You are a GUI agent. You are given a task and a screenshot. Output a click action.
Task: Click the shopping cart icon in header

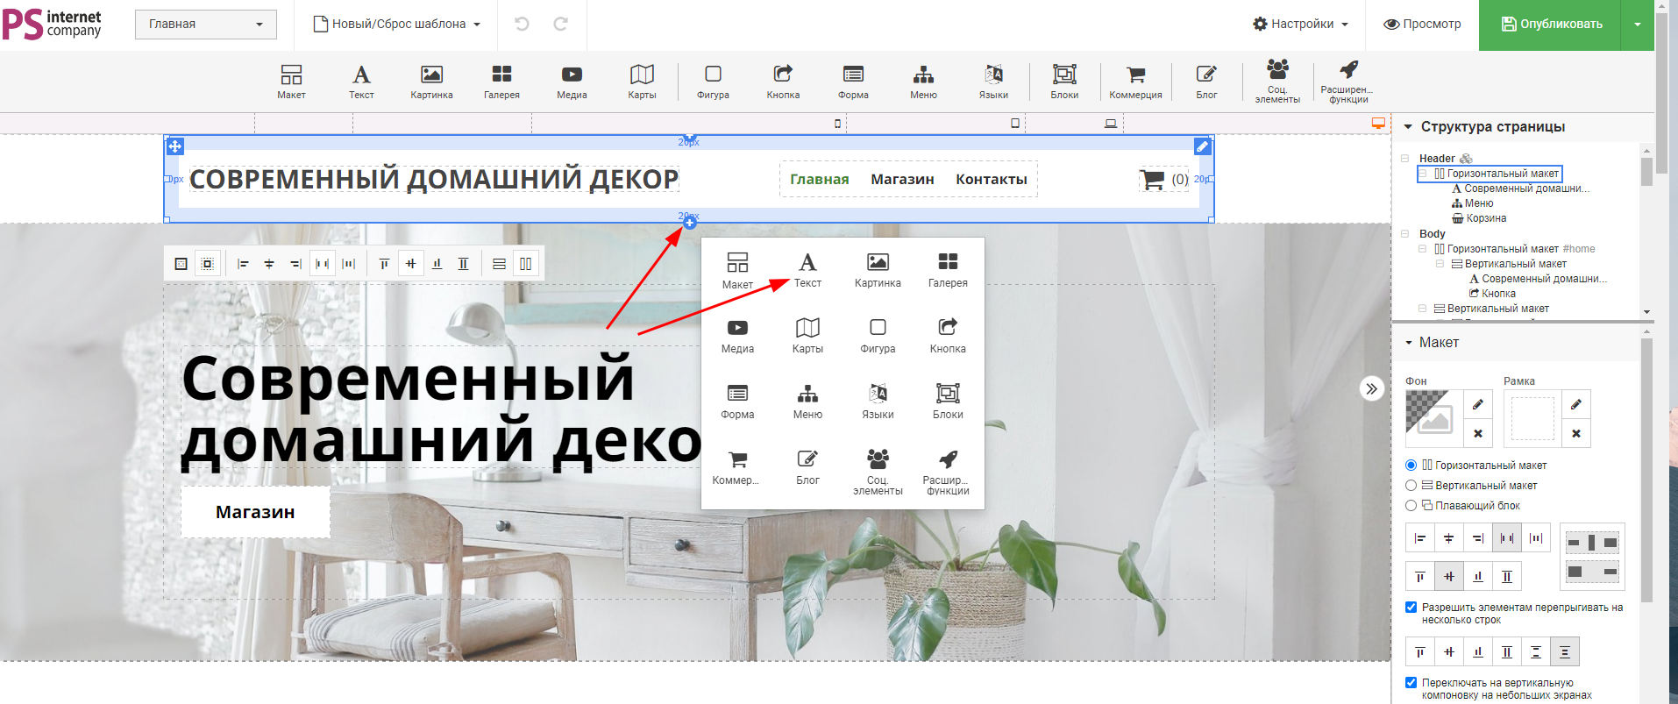[x=1151, y=180]
